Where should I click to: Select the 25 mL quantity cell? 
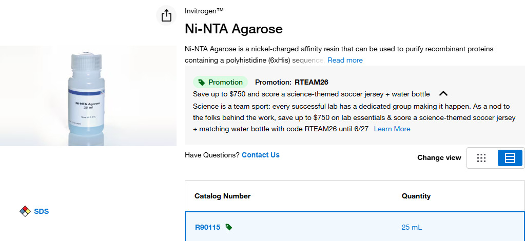tap(412, 227)
